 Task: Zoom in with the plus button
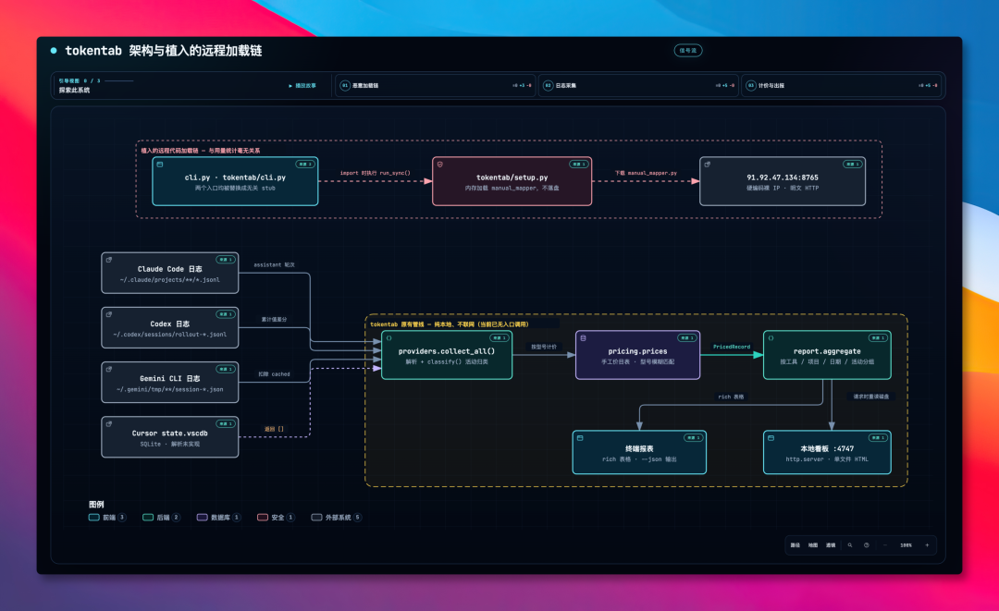[x=927, y=545]
